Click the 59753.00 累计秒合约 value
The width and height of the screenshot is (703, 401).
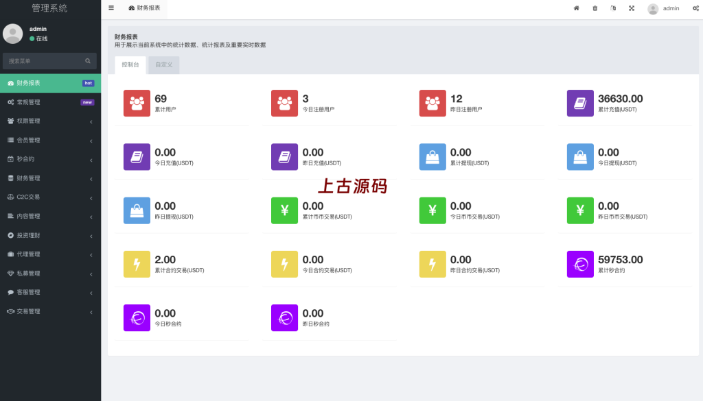pos(620,260)
